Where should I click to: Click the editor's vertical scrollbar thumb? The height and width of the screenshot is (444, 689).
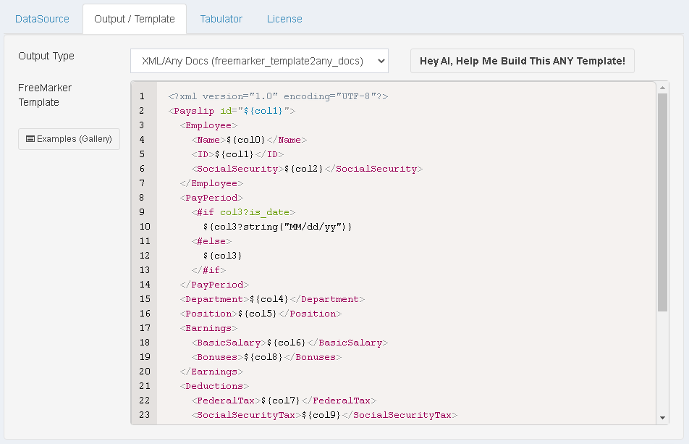tap(662, 203)
